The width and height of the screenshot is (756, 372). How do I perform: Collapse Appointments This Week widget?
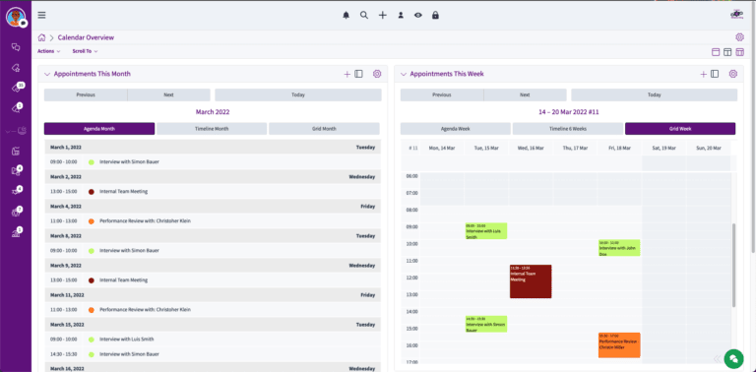point(404,74)
